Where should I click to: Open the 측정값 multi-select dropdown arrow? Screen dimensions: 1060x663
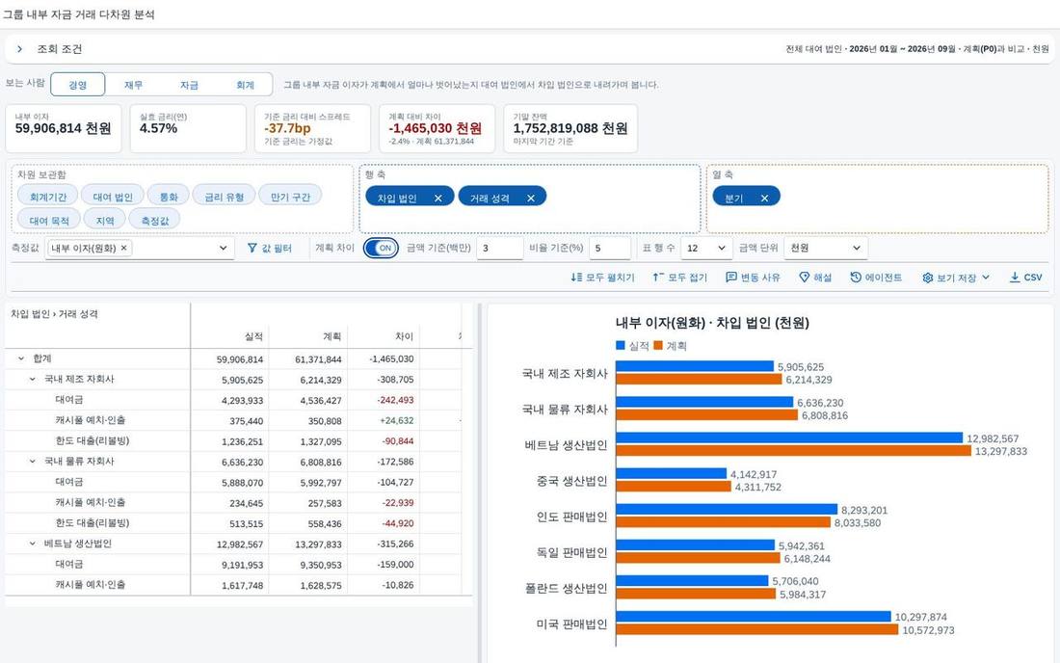coord(223,248)
